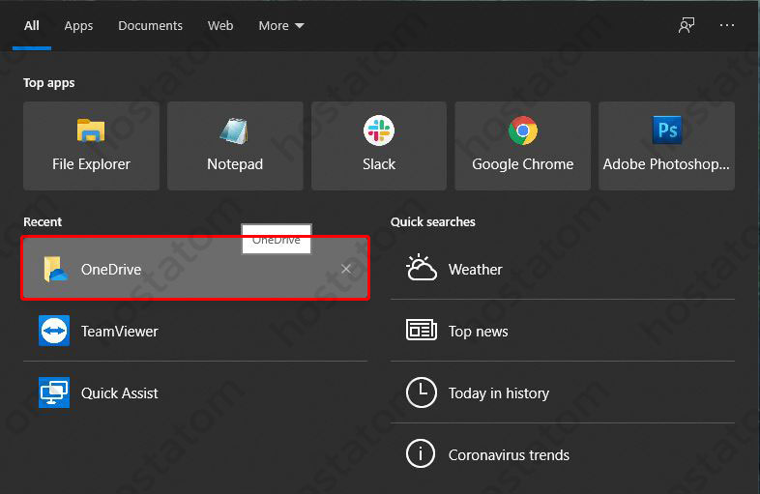Click the TeamViewer icon in Recent
The height and width of the screenshot is (494, 760).
click(x=54, y=331)
